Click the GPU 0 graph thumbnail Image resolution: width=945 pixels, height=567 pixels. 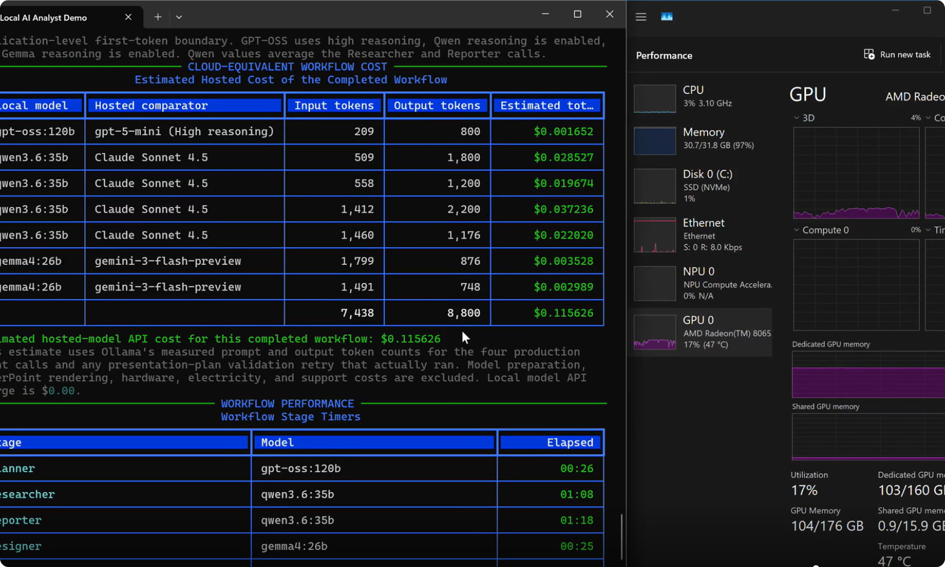pos(655,332)
